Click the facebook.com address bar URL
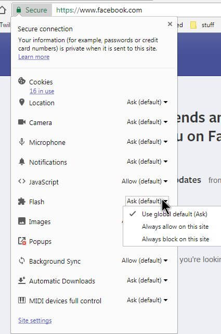Image resolution: width=221 pixels, height=334 pixels. pos(99,10)
